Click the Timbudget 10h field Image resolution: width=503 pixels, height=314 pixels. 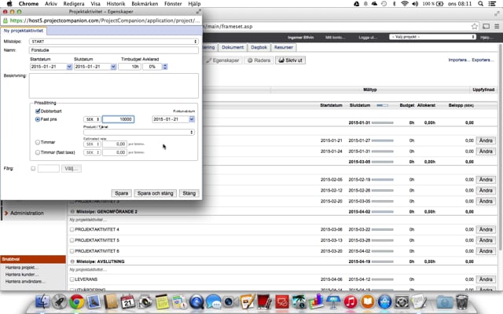pos(129,67)
